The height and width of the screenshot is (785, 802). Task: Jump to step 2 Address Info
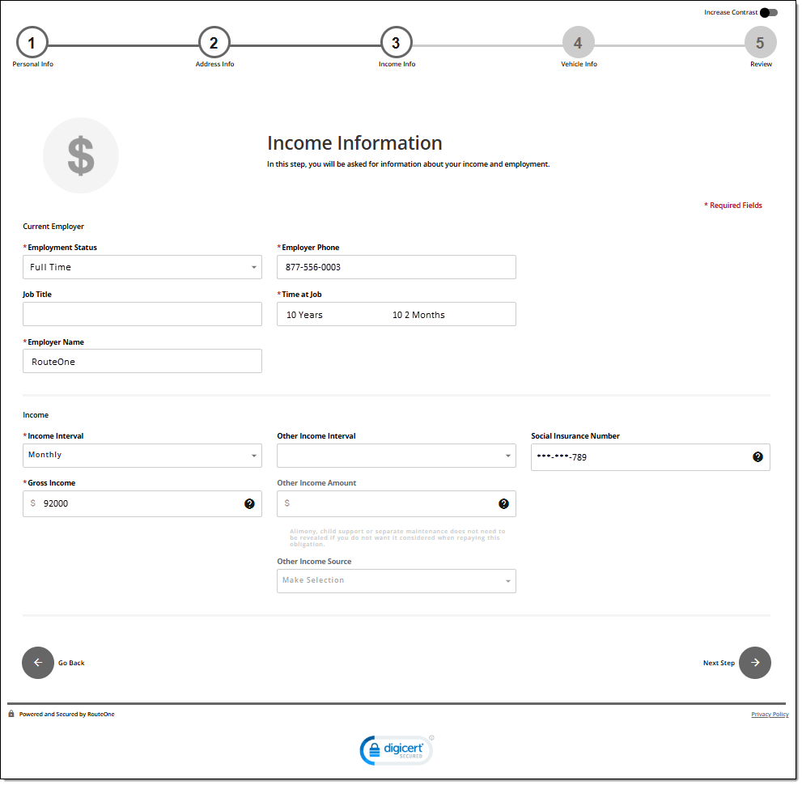click(x=214, y=43)
